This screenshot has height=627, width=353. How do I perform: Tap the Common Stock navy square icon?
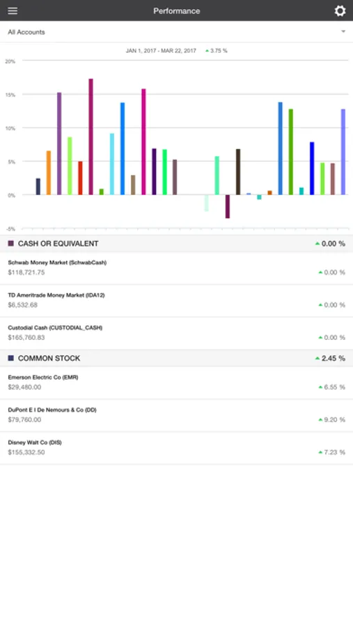[11, 358]
